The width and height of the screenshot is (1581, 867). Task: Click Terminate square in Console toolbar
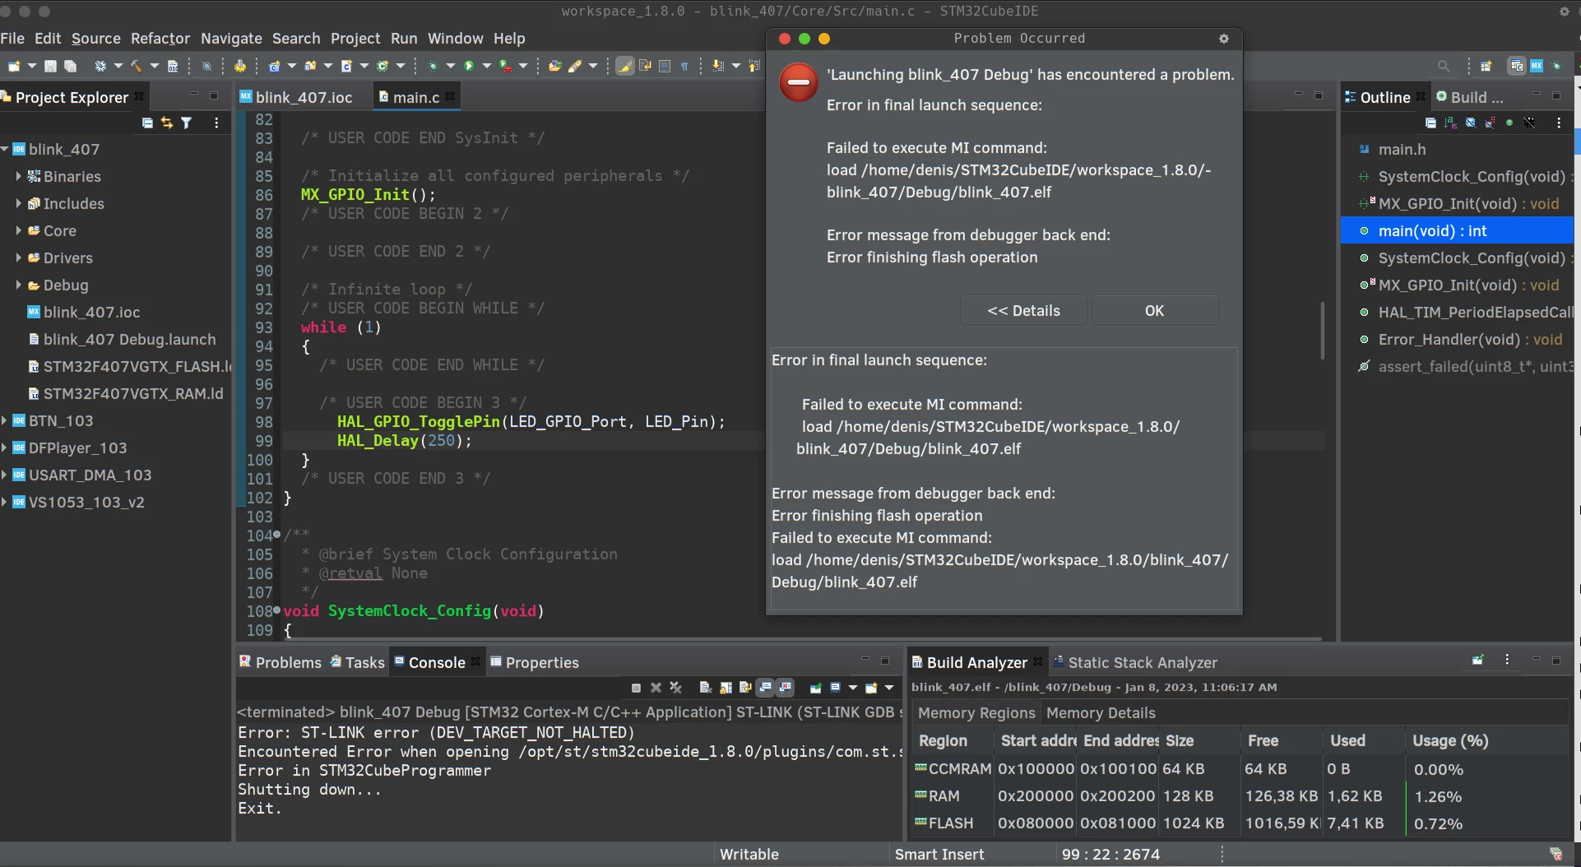click(636, 688)
